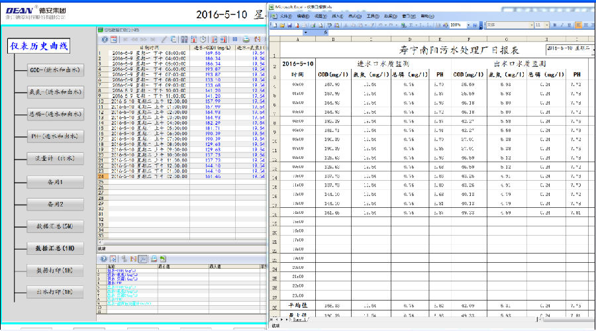This screenshot has width=596, height=331.
Task: Click 数据汇总 (1H) button
Action: [55, 248]
